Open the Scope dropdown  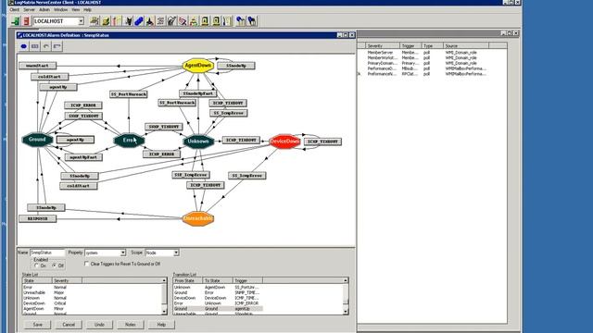(x=176, y=253)
